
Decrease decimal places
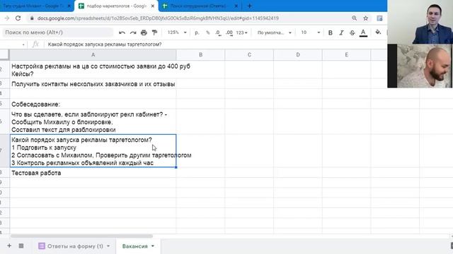point(219,32)
